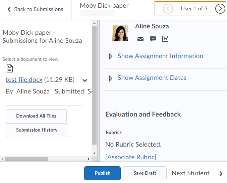Click the Associate Rubric link
Image resolution: width=227 pixels, height=183 pixels.
[x=131, y=157]
